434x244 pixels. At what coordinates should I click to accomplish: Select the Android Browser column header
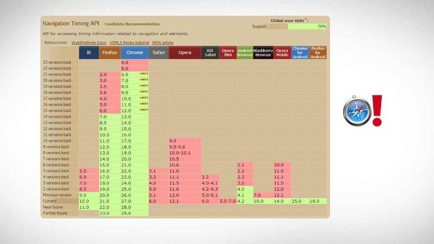245,53
